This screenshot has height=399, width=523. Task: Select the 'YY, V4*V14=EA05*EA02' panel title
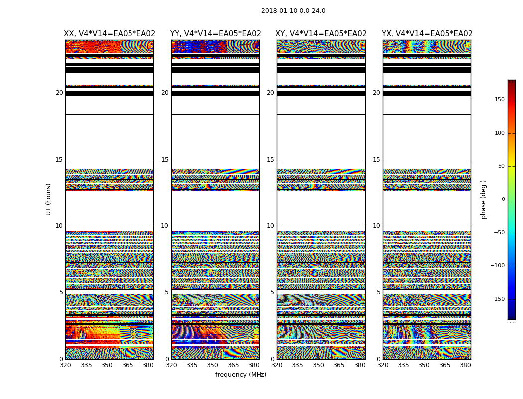click(216, 34)
